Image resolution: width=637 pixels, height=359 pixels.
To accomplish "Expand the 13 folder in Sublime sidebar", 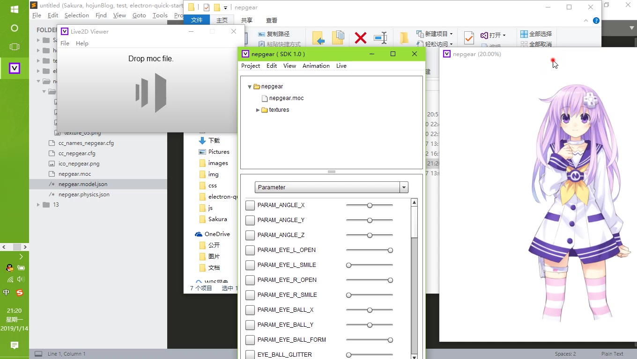I will [38, 205].
